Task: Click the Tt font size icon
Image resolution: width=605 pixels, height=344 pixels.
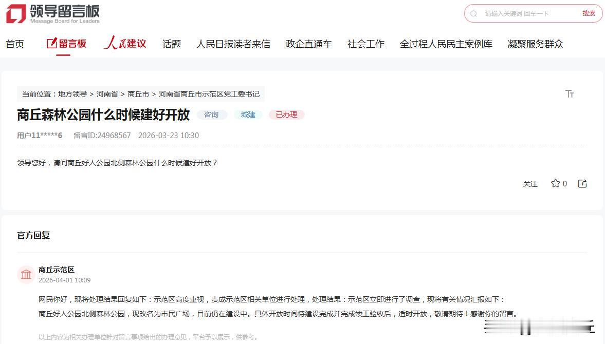Action: [569, 94]
